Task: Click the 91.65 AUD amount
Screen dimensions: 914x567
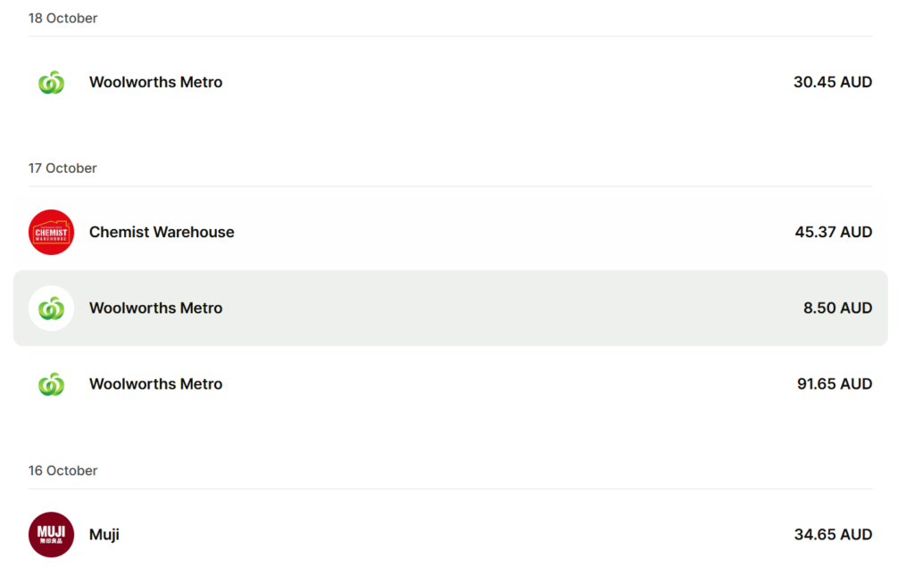Action: tap(834, 384)
